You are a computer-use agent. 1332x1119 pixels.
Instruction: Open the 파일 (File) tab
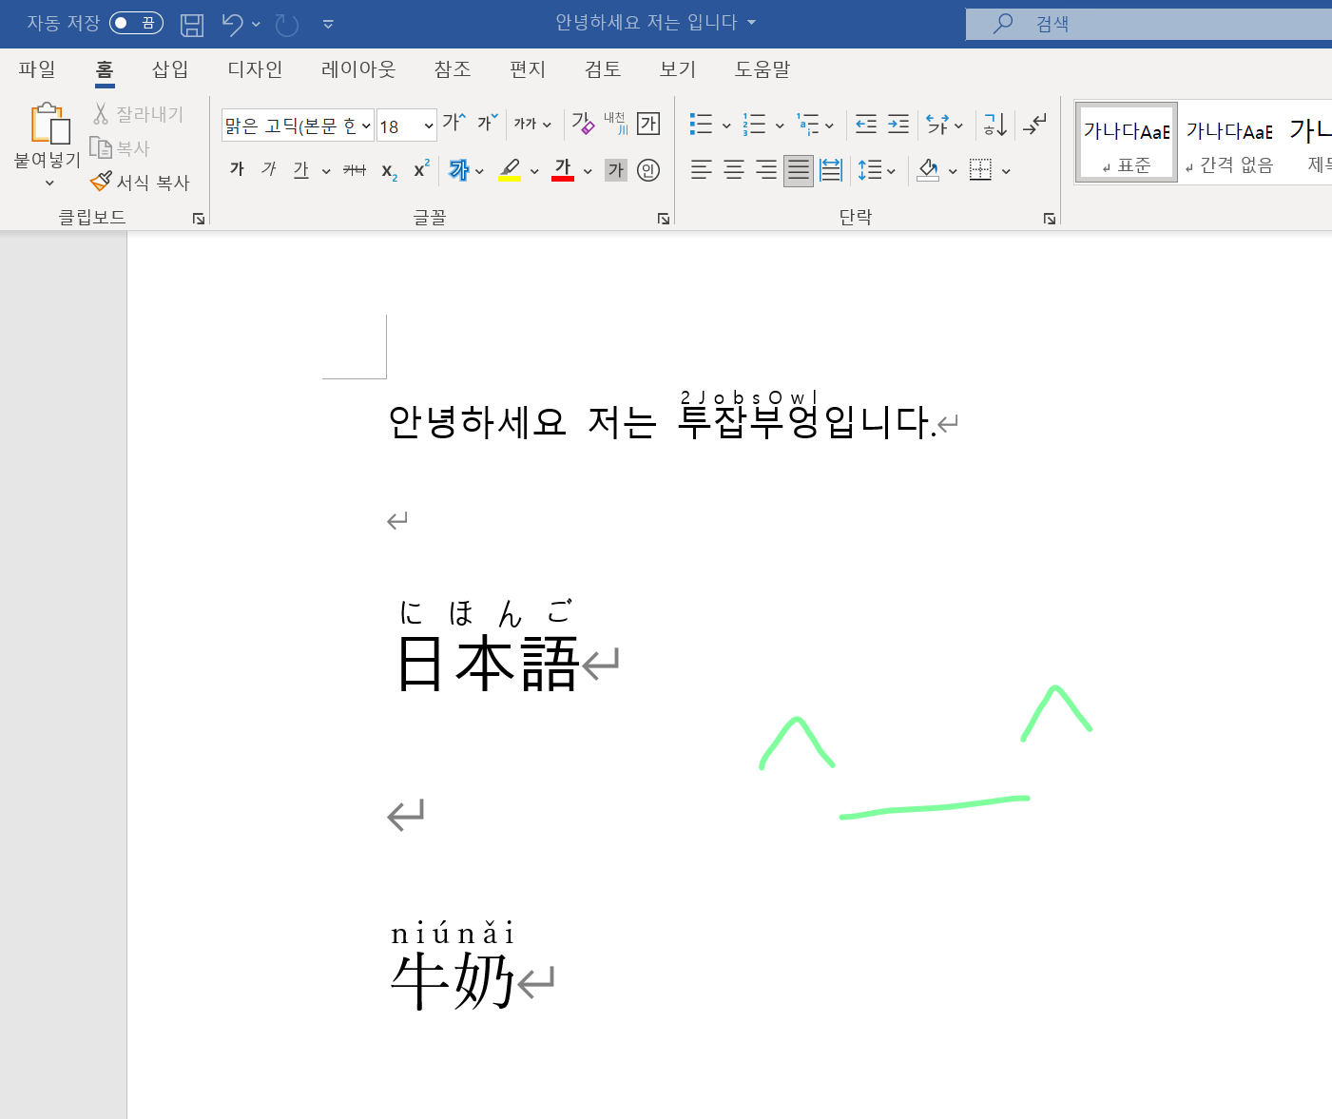click(x=37, y=69)
